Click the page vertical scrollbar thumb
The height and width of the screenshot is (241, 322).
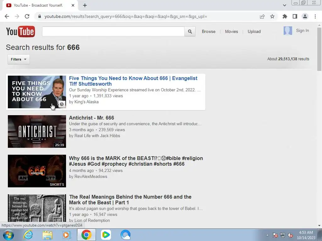[319, 49]
